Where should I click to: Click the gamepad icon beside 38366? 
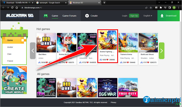(x=39, y=63)
